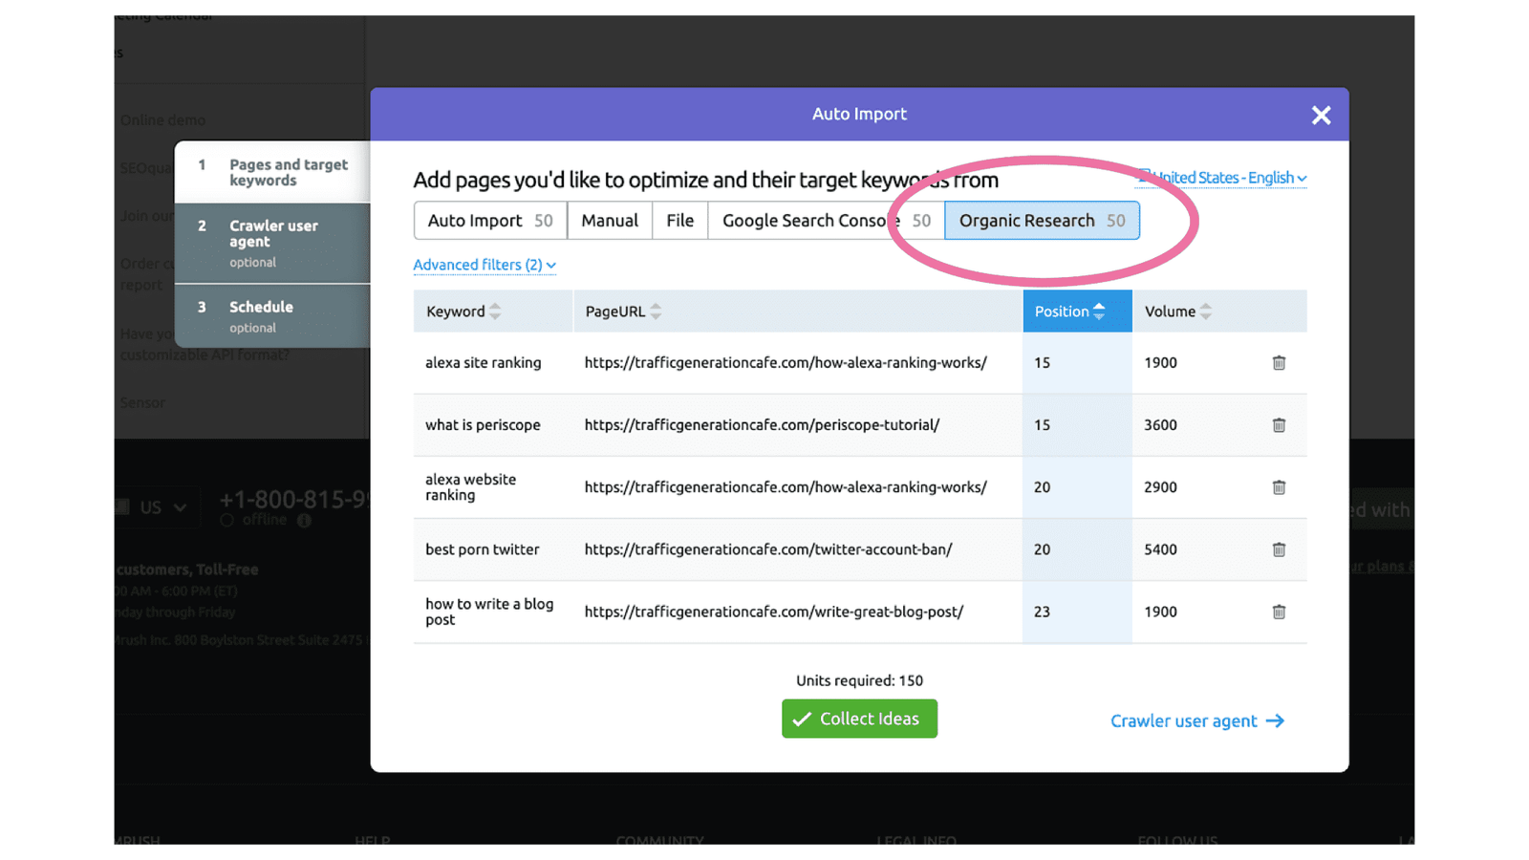Open the File import tab
This screenshot has width=1529, height=860.
679,220
